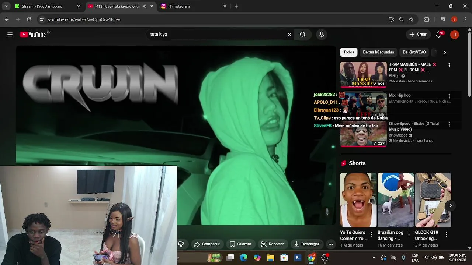
Task: Open Chrome tab search dropdown
Action: point(6,6)
